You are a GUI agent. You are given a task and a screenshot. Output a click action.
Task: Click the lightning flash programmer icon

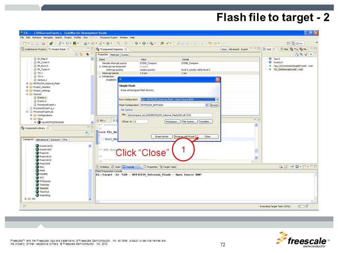coord(60,43)
